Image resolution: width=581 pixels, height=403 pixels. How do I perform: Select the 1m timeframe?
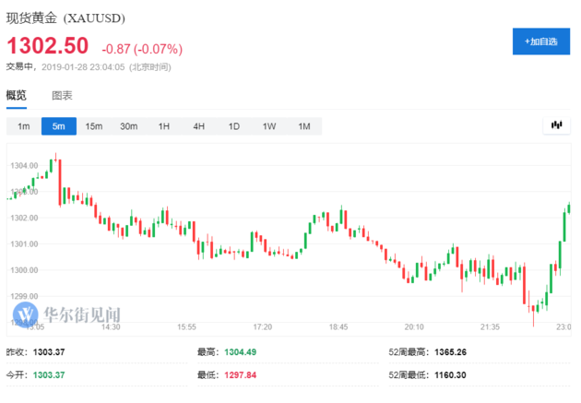pos(24,125)
